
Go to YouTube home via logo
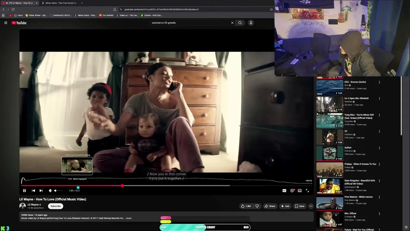click(x=19, y=23)
